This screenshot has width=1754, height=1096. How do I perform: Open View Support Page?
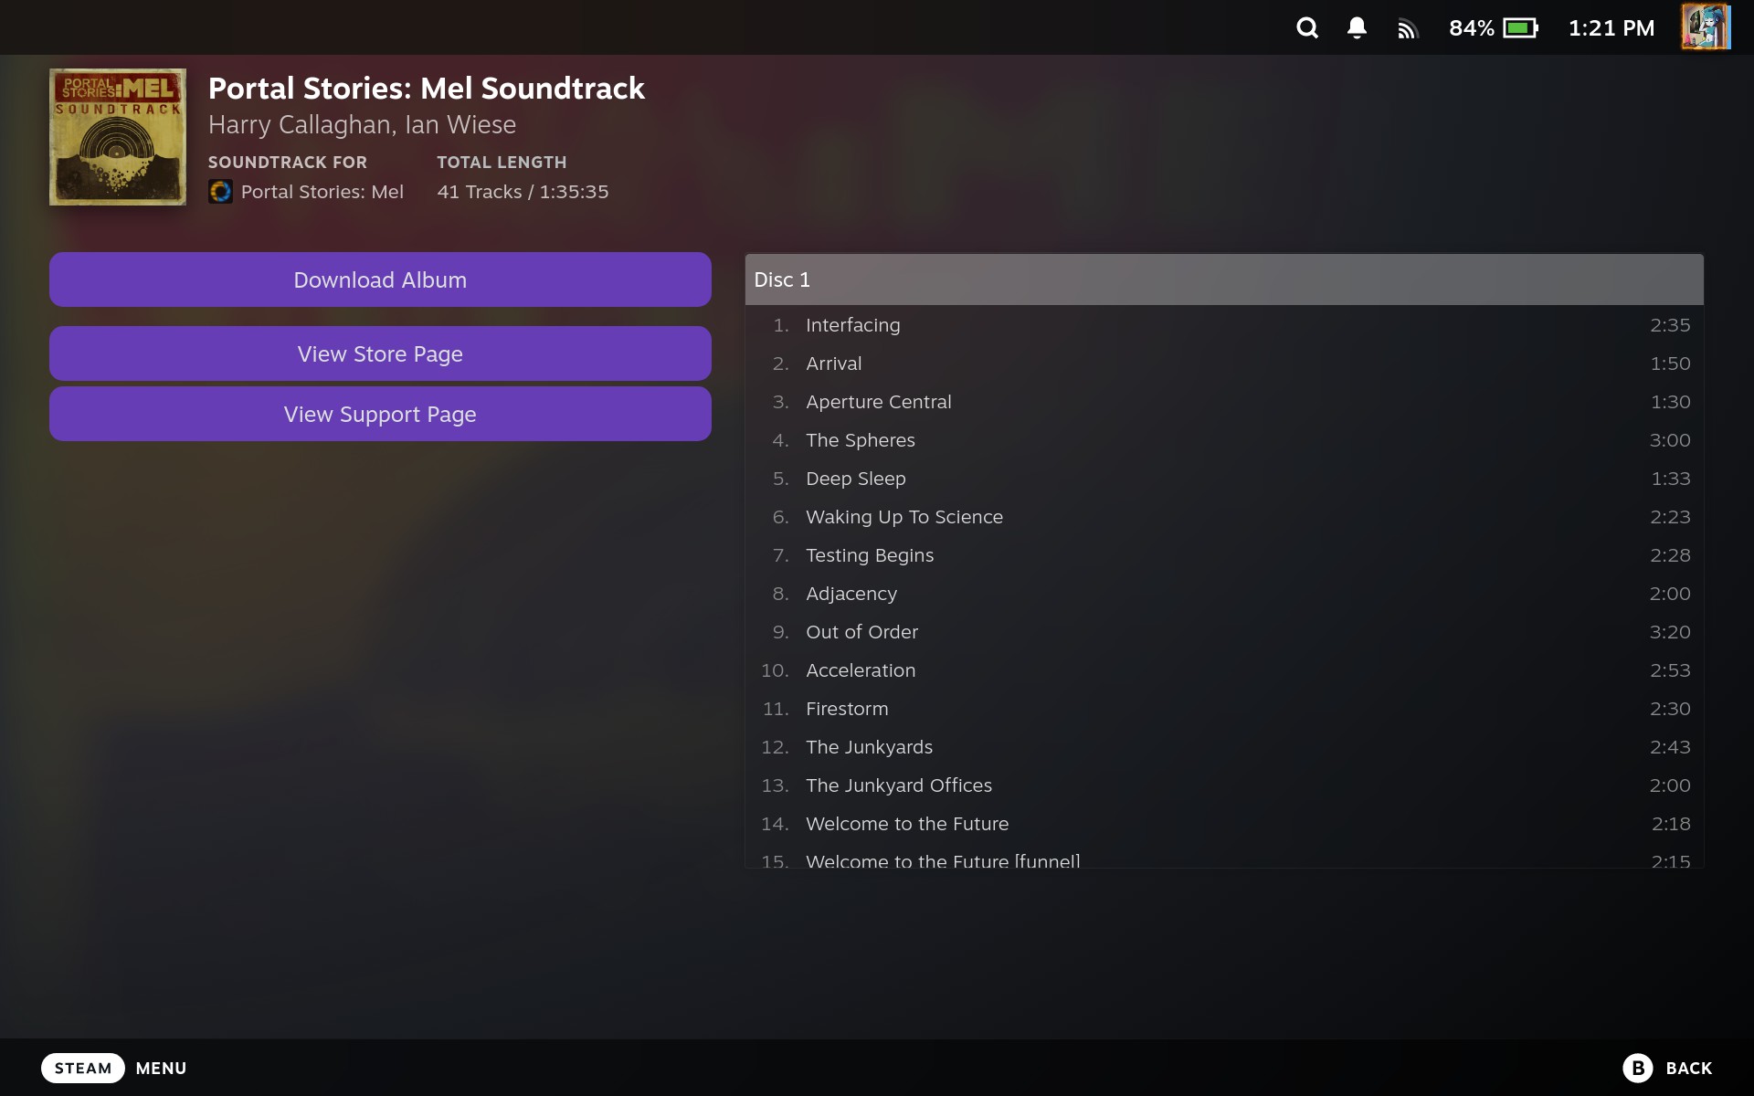pyautogui.click(x=380, y=414)
